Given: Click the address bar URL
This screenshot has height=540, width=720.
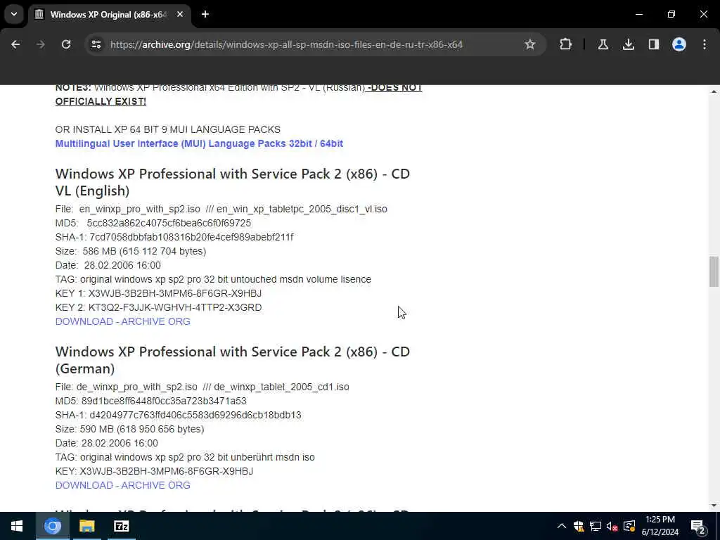Looking at the screenshot, I should (x=287, y=44).
